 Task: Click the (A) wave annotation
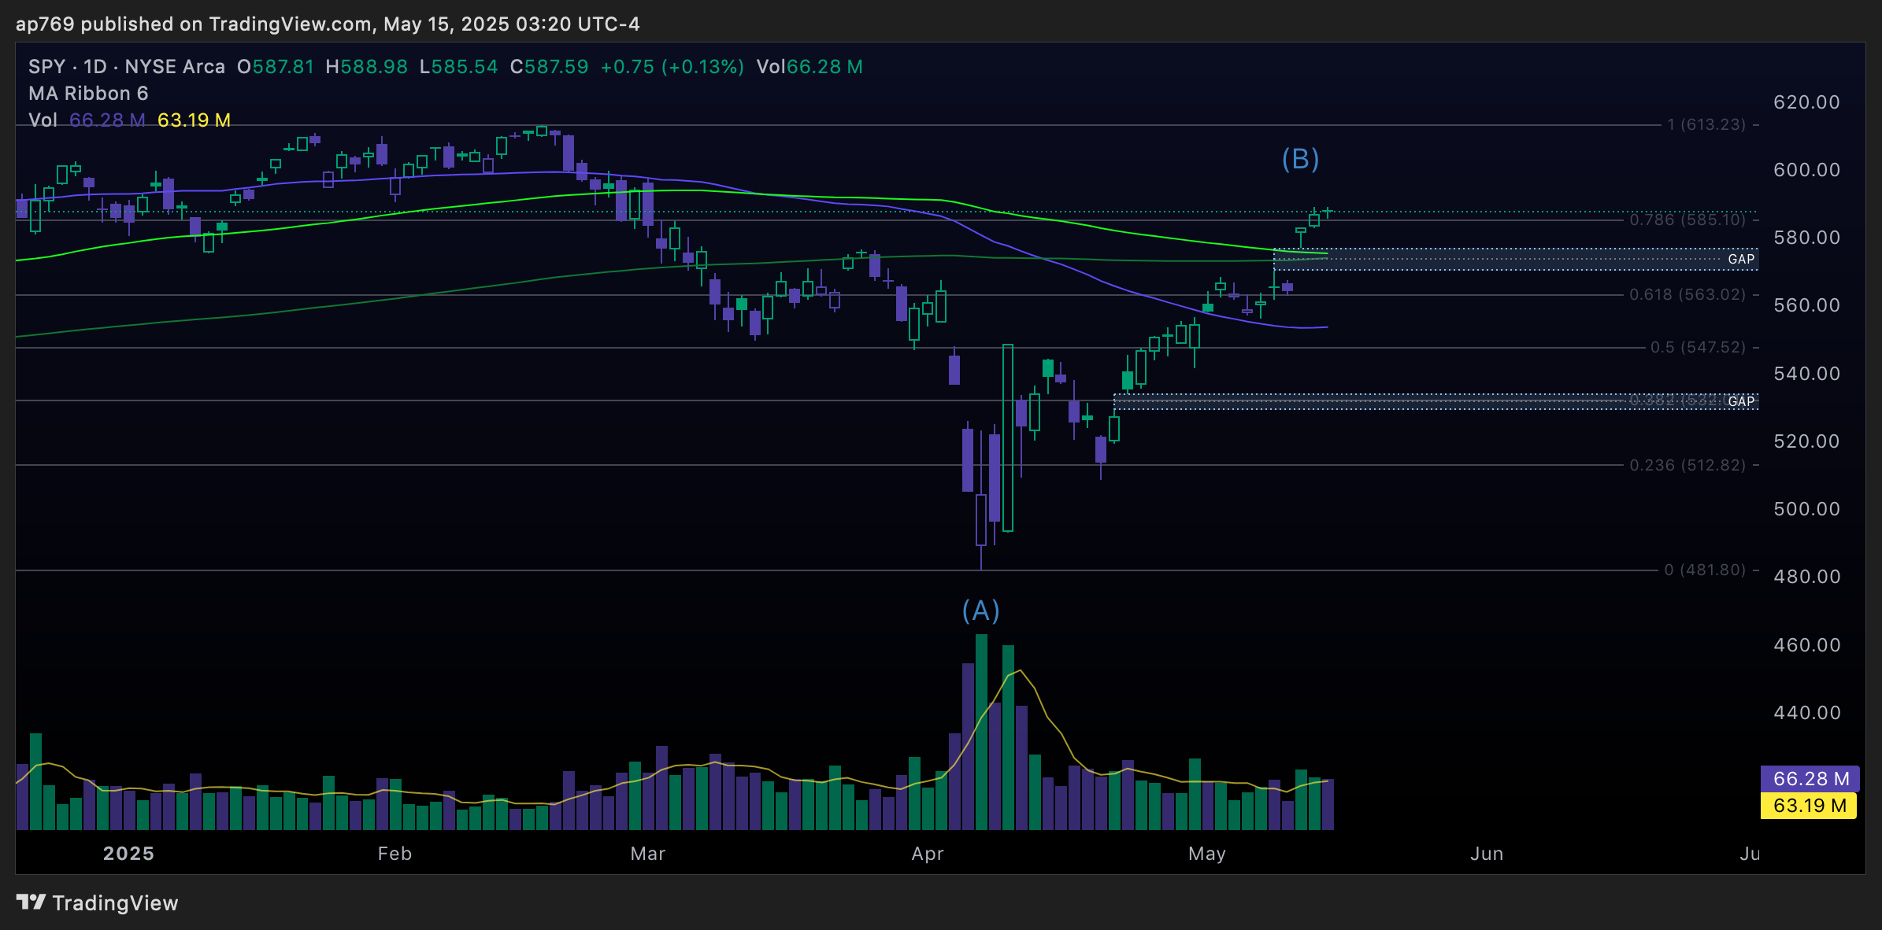pos(981,611)
